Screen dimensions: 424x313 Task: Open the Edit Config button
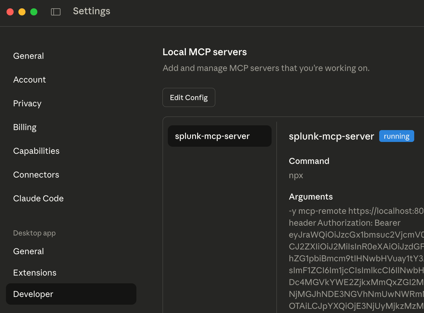pyautogui.click(x=189, y=97)
